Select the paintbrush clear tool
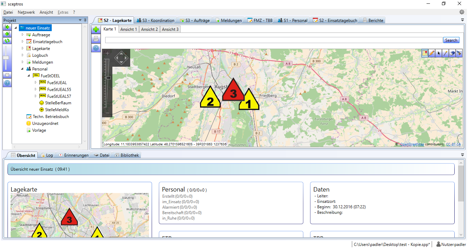Screen dimensions: 468x249 coord(459,53)
